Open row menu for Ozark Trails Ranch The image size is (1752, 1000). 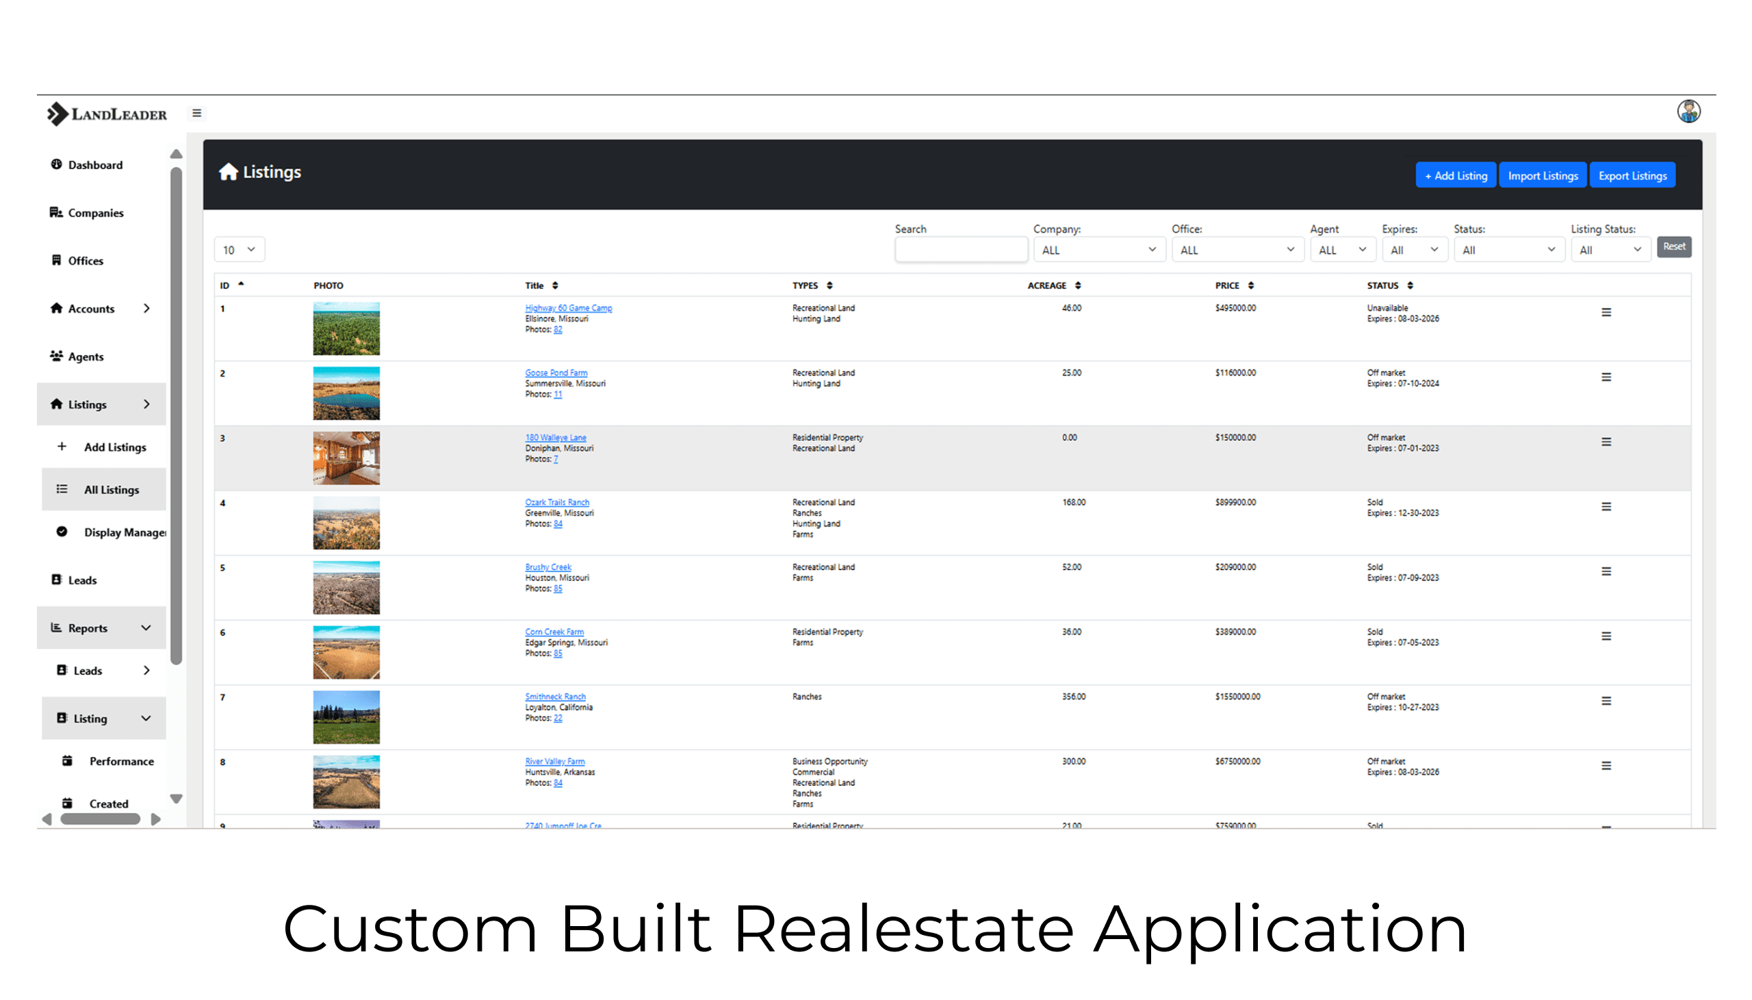(1606, 507)
